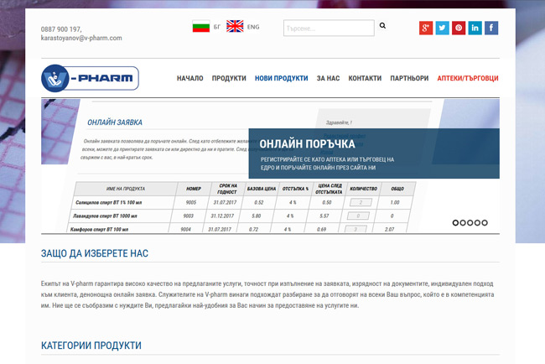This screenshot has height=364, width=545.
Task: Click the search magnifier icon
Action: click(382, 25)
